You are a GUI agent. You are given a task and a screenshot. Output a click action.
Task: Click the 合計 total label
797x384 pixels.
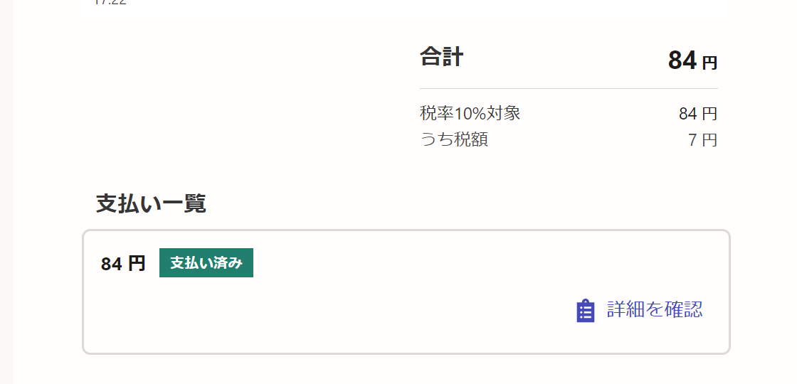[441, 57]
